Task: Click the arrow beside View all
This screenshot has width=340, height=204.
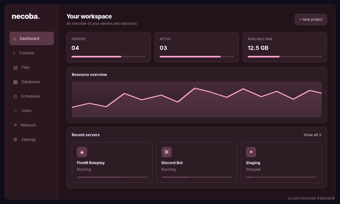Action: click(320, 135)
